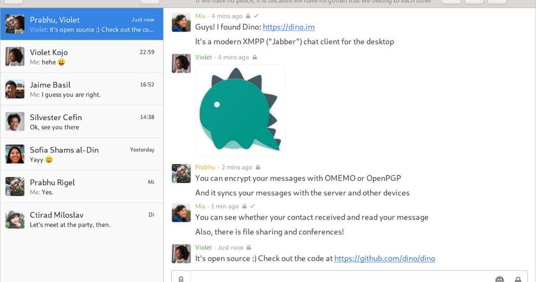Click lock icon beside Prabhu's 2 mins ago message

pyautogui.click(x=258, y=167)
